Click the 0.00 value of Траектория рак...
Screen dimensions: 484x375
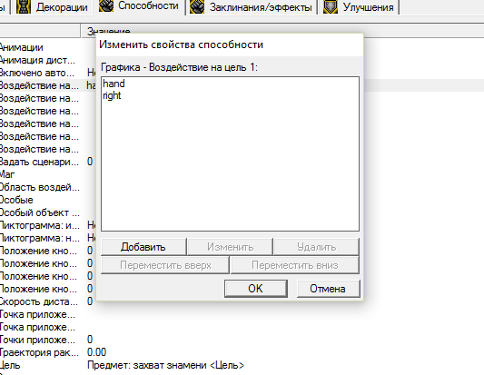point(96,352)
